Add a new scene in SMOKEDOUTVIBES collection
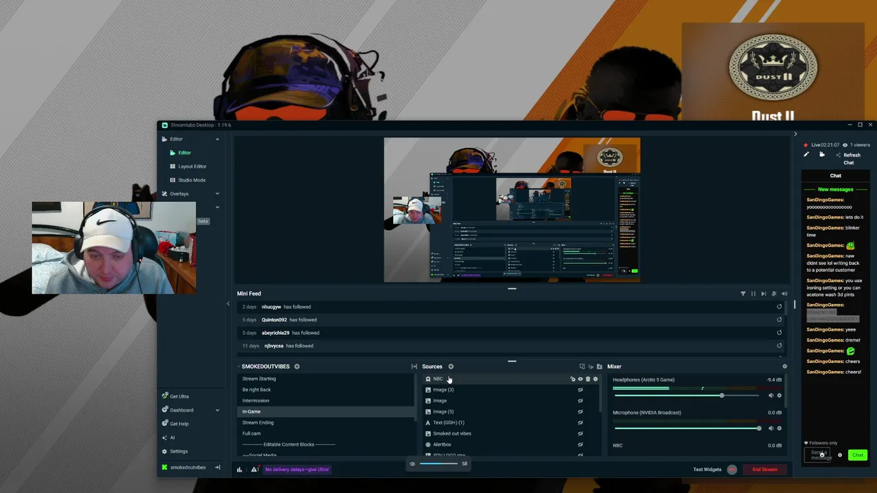This screenshot has height=493, width=877. click(297, 366)
